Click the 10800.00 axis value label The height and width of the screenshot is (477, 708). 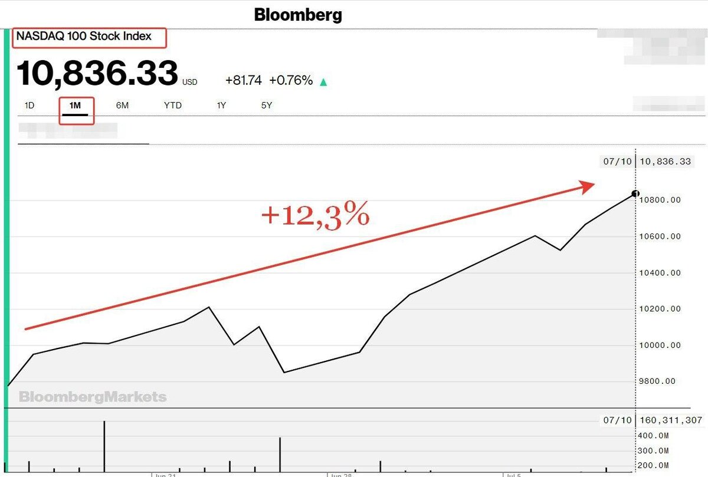point(661,199)
